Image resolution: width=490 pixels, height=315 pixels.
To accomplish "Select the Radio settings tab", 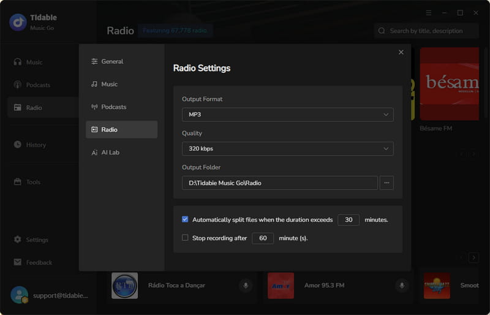I will 121,129.
